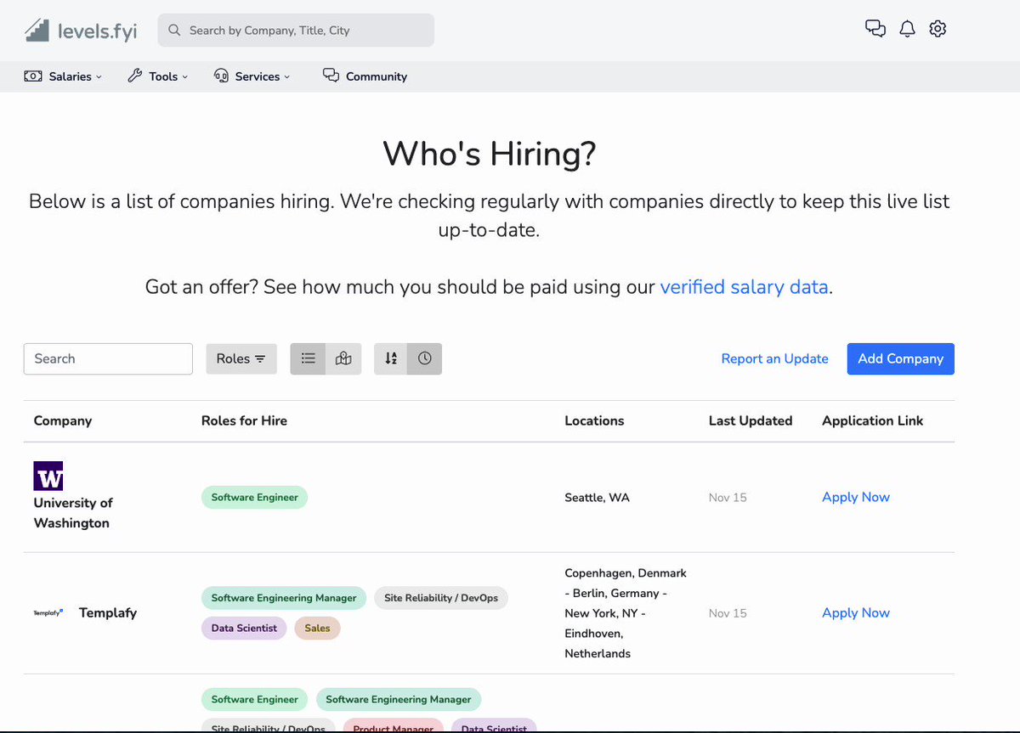Screen dimensions: 1020x733
Task: Click Templafy's Nov 15 date
Action: (x=728, y=612)
